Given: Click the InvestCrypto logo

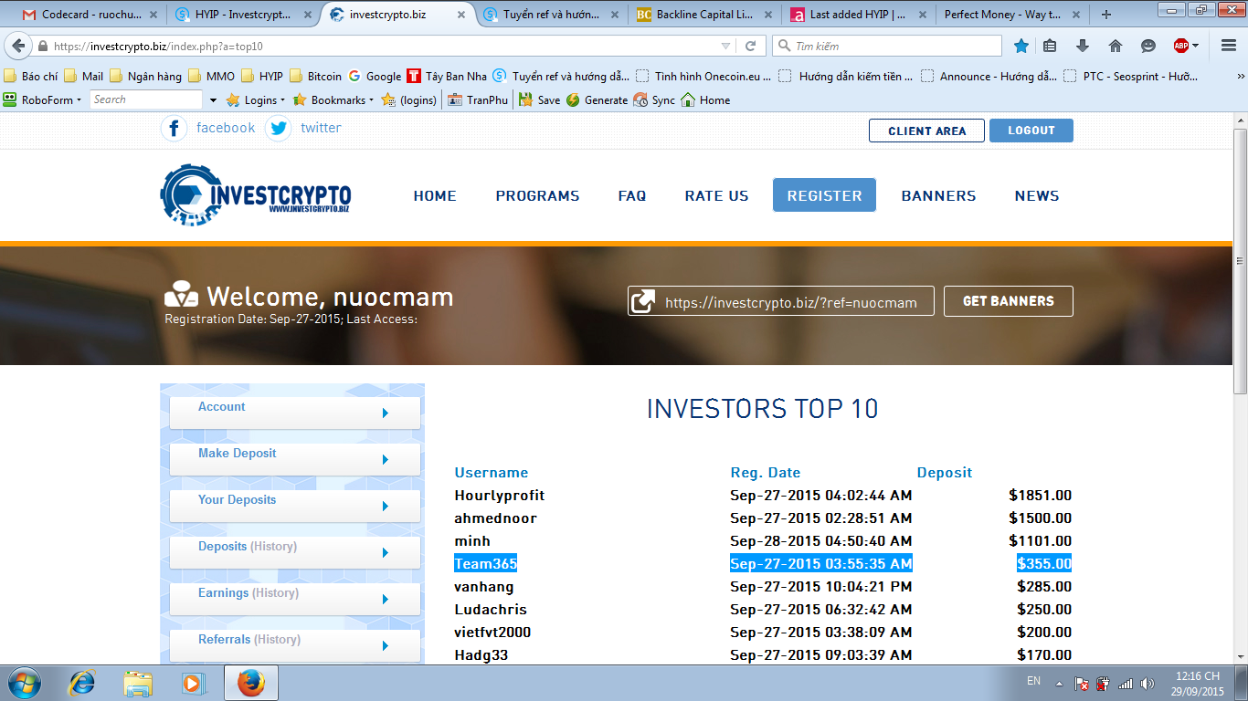Looking at the screenshot, I should 256,195.
